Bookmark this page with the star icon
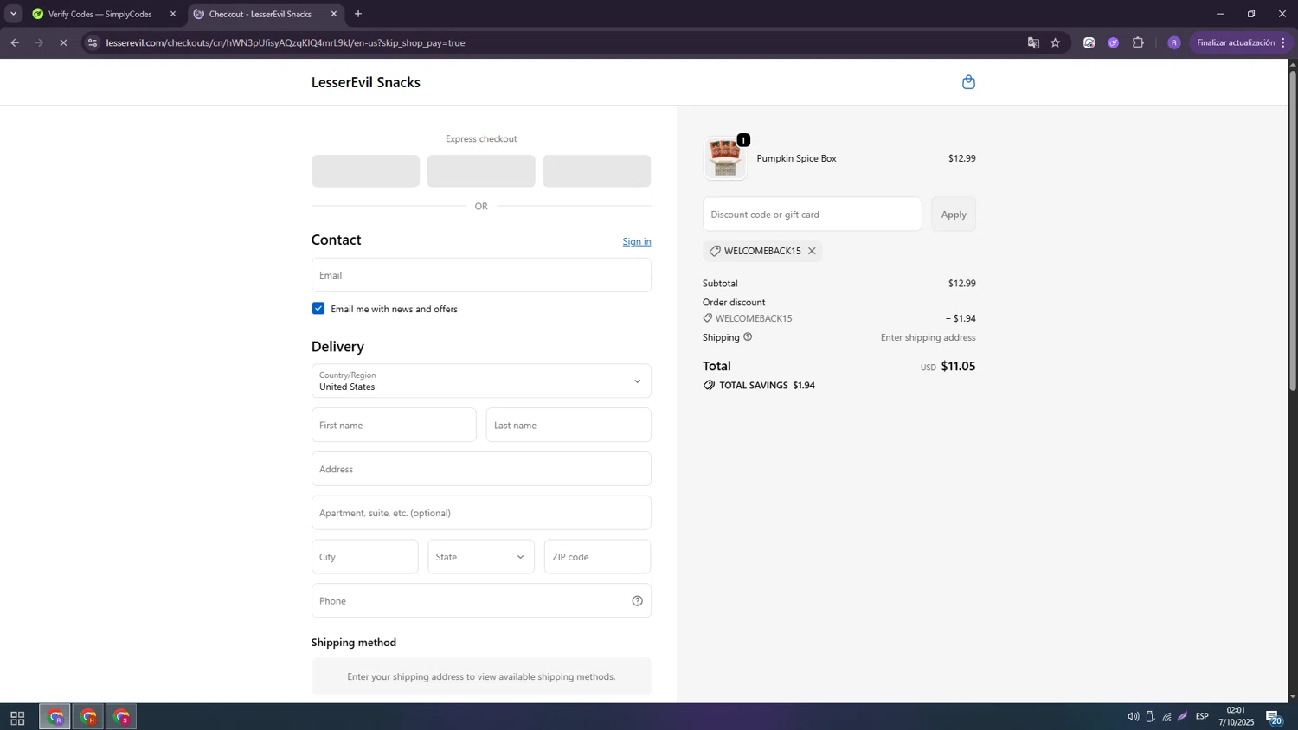This screenshot has width=1298, height=730. point(1056,42)
